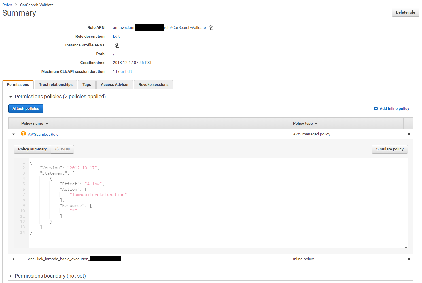Click the plus icon beside Add inline policy
The height and width of the screenshot is (283, 422).
pos(376,108)
